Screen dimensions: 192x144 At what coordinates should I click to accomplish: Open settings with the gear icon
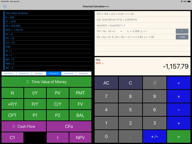5,6
